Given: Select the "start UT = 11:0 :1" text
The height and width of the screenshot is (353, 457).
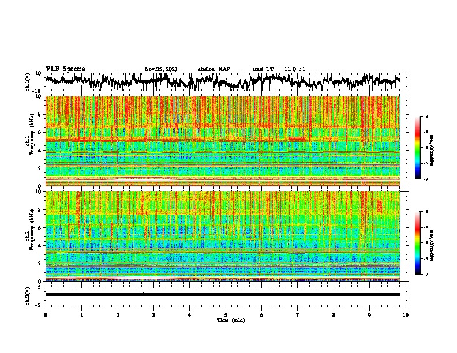Looking at the screenshot, I should [279, 69].
